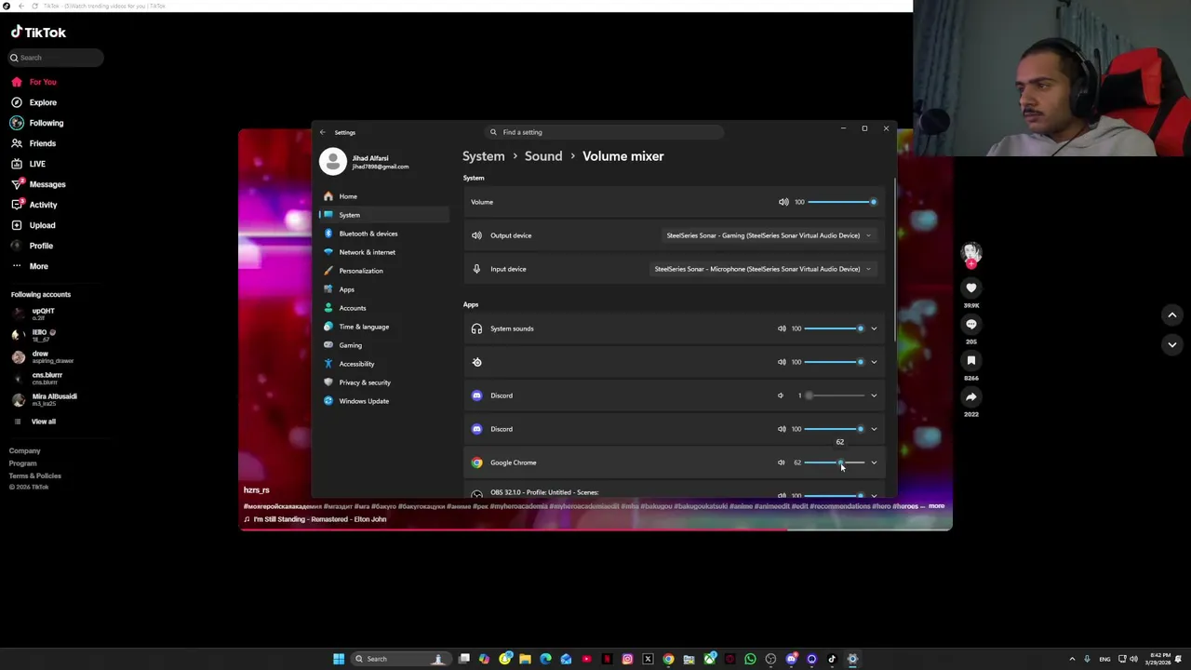This screenshot has height=670, width=1191.
Task: Mute the Discord app at volume 100
Action: point(782,429)
